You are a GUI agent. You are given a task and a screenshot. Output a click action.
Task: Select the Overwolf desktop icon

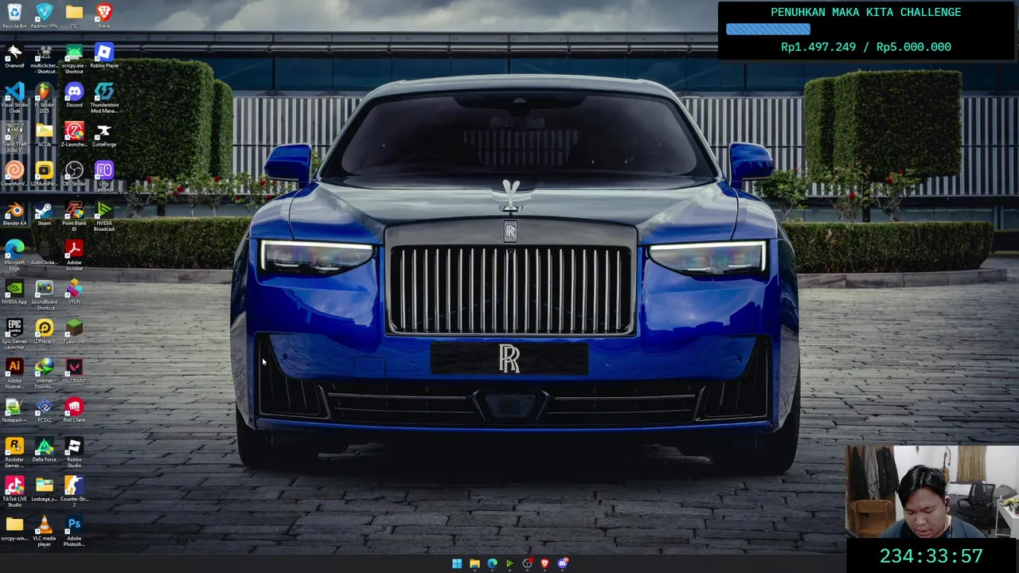click(x=14, y=56)
